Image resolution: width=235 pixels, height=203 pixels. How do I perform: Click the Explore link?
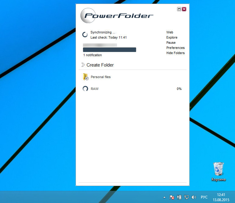172,37
